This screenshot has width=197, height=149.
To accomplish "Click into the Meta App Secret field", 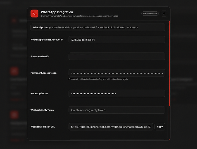I will click(117, 93).
